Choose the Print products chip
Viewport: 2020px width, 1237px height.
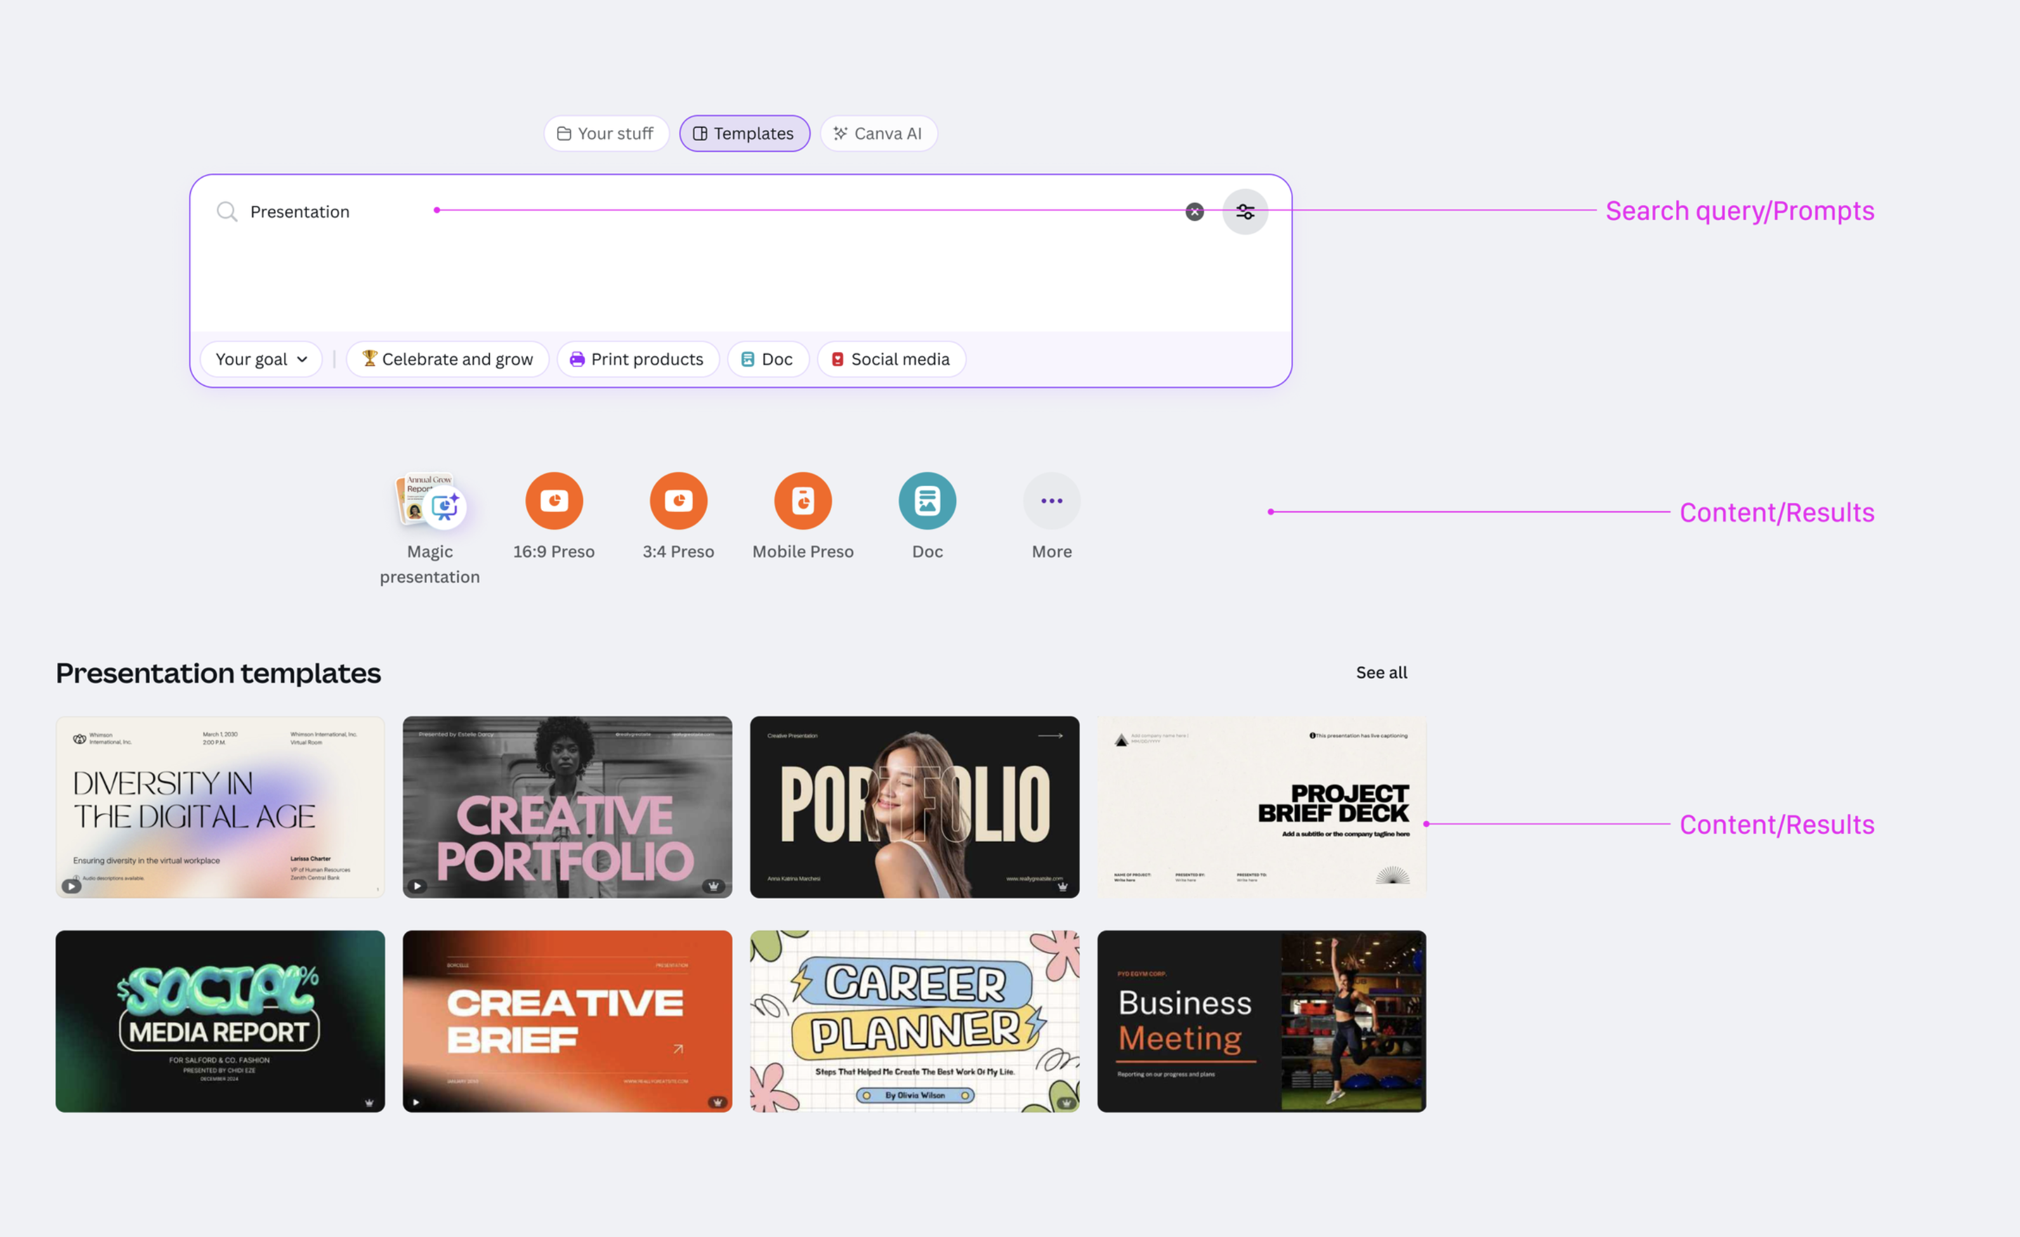pyautogui.click(x=637, y=359)
